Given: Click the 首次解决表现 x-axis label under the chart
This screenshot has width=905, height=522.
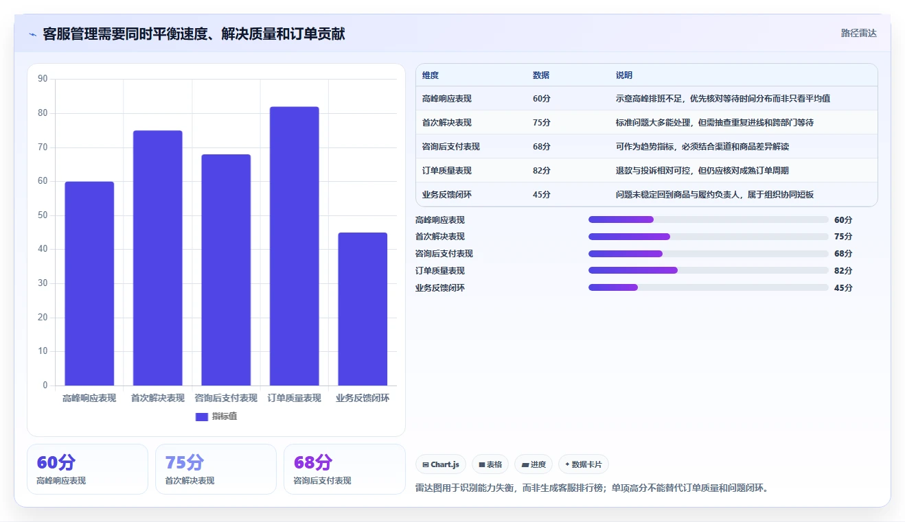Looking at the screenshot, I should [x=157, y=399].
